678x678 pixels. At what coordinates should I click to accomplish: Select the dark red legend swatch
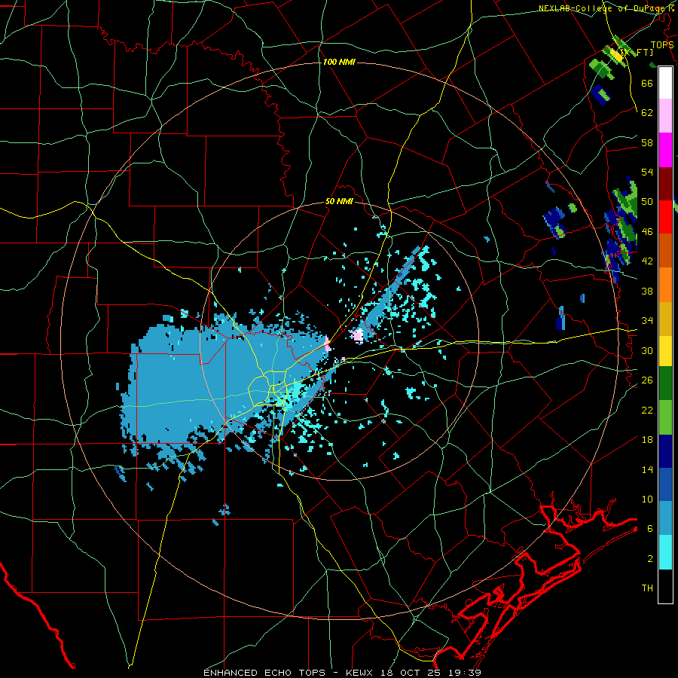click(665, 183)
